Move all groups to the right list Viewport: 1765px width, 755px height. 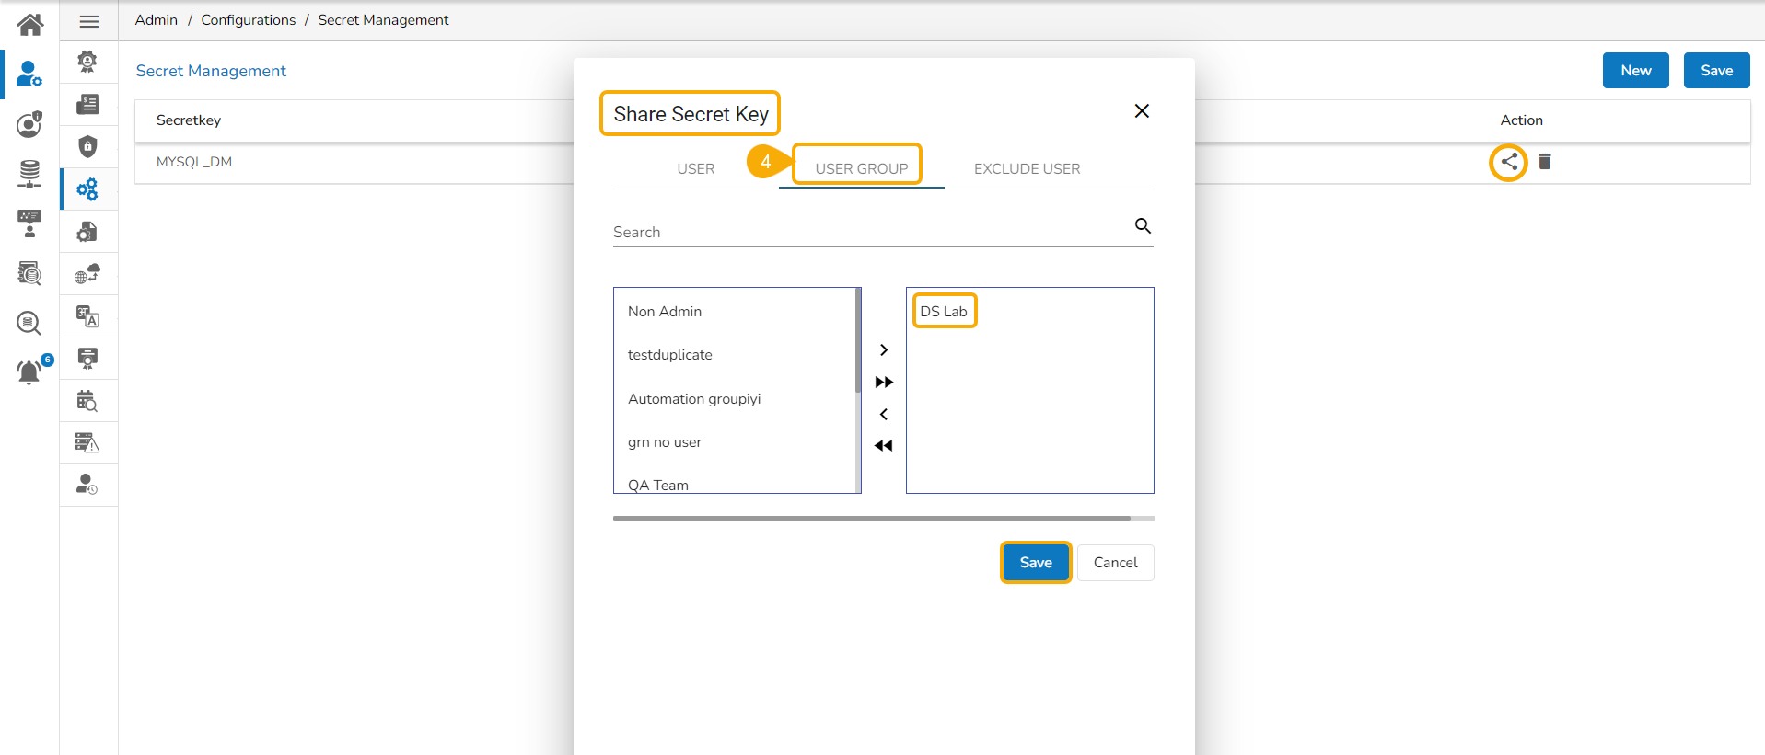[x=884, y=383]
